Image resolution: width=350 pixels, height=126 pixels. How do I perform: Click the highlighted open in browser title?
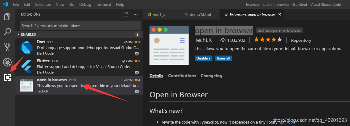coord(224,31)
